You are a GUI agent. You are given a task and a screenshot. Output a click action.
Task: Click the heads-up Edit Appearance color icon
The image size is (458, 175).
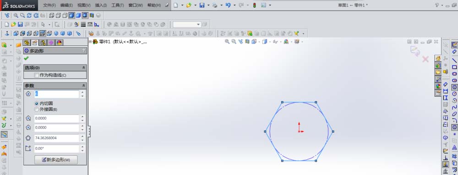287,42
